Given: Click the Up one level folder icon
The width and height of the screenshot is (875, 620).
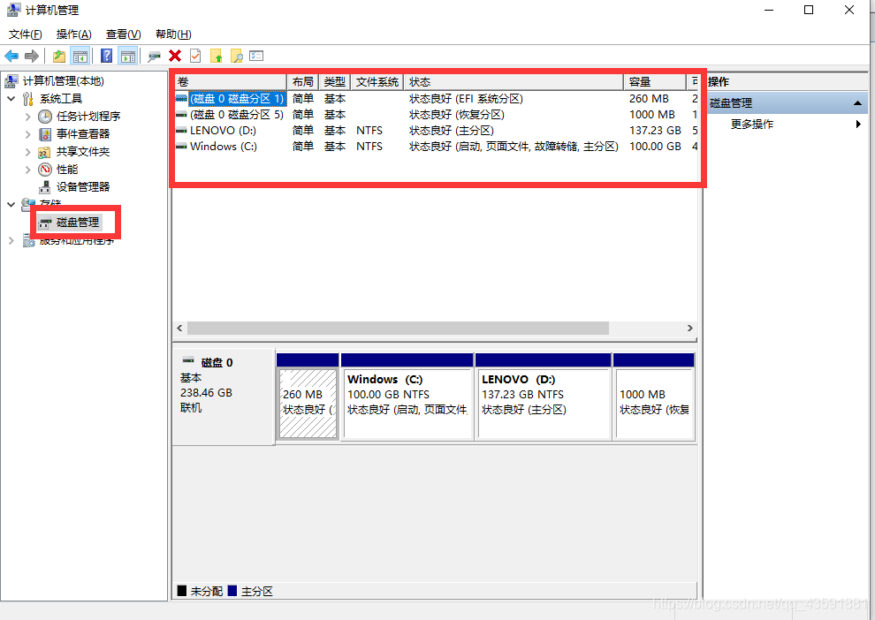Looking at the screenshot, I should tap(59, 56).
